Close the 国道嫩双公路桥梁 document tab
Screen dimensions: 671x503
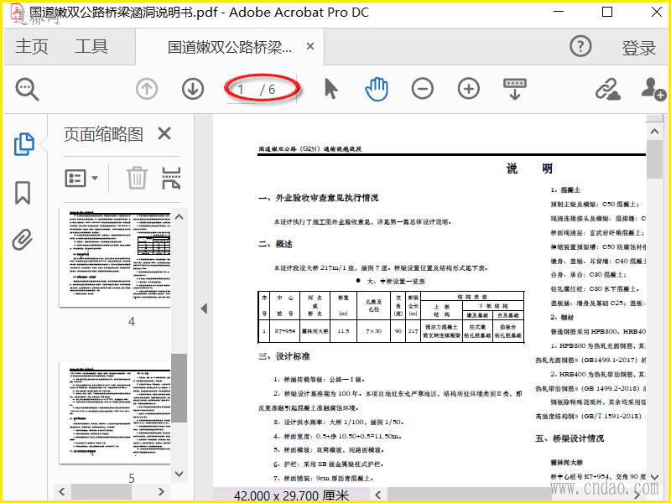[x=310, y=46]
